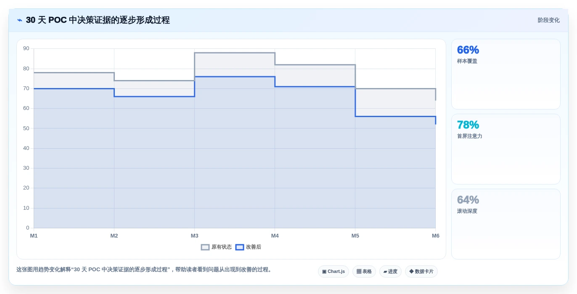
Task: Click the 滚动深度 label text
Action: [467, 211]
